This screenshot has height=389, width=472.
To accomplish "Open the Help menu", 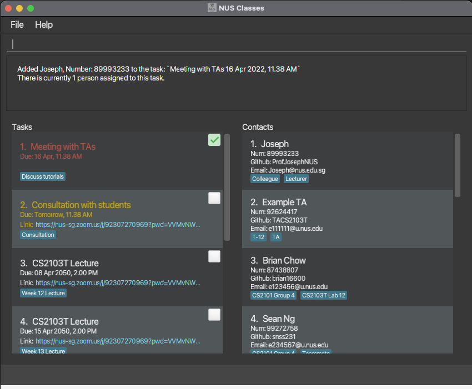I will click(44, 24).
